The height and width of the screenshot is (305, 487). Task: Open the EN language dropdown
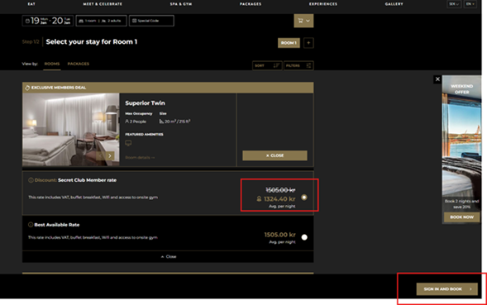(470, 4)
